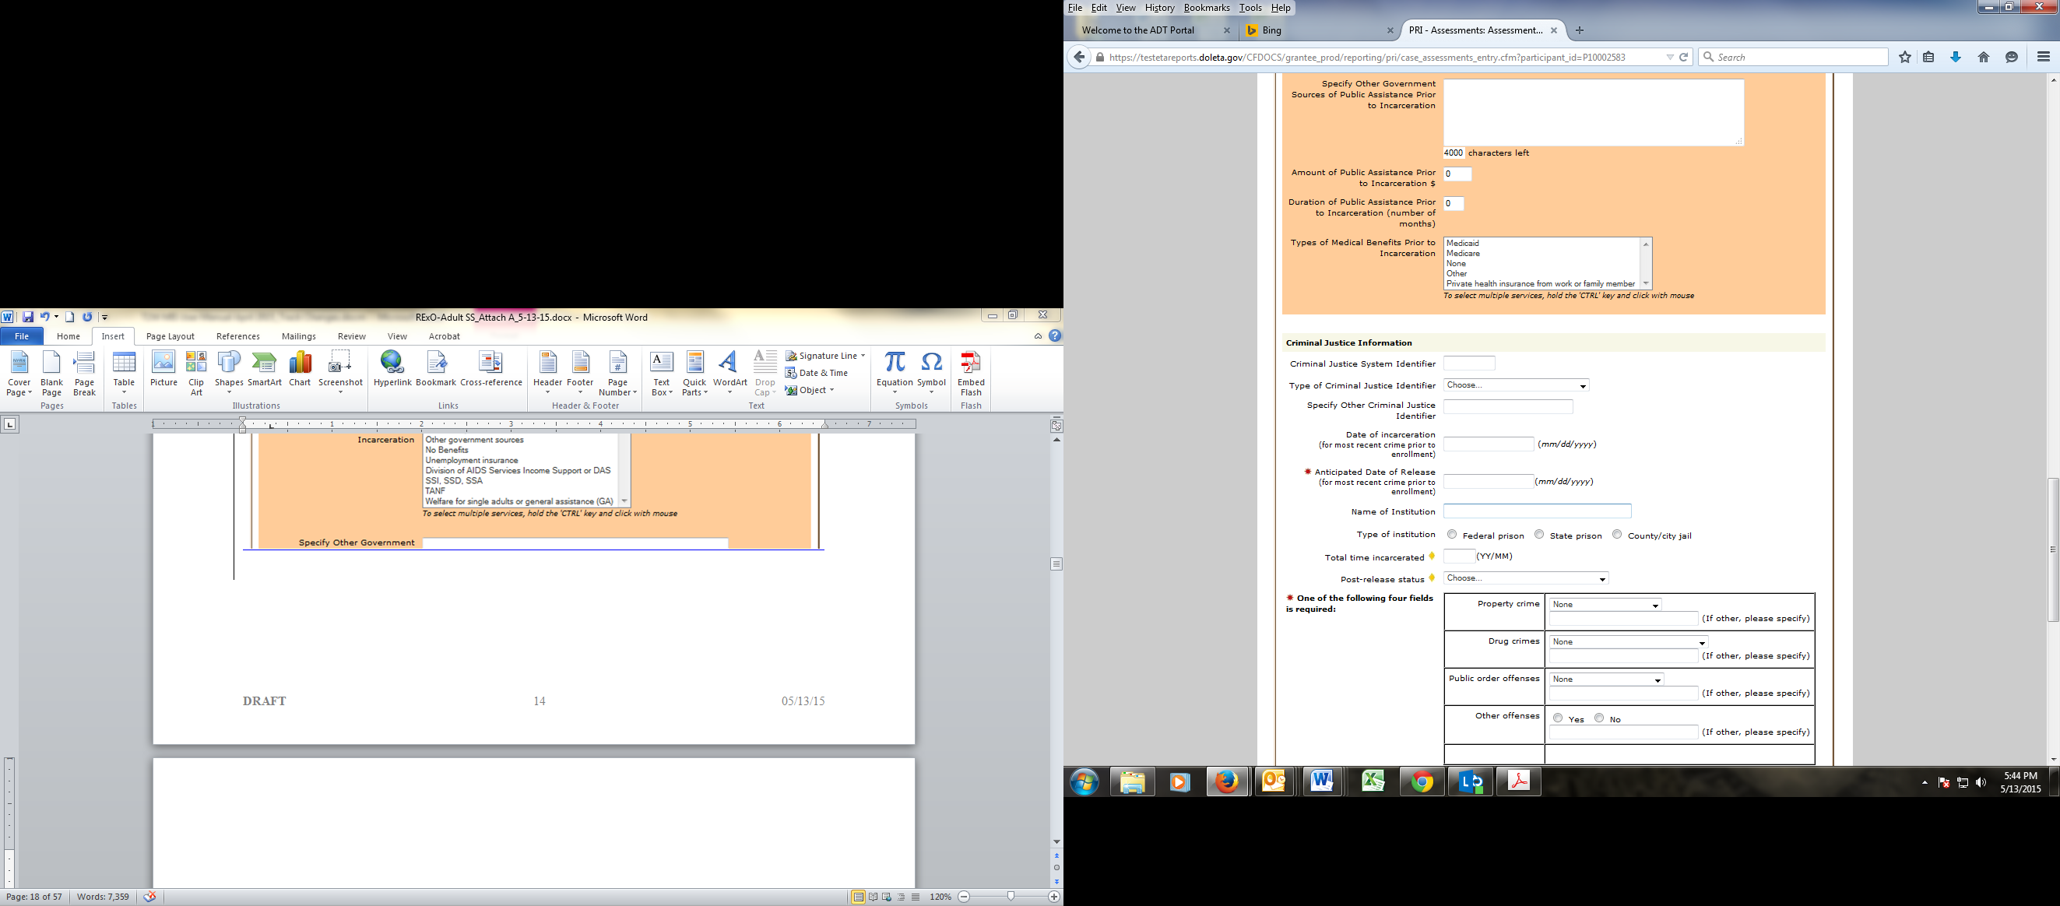
Task: Switch to the Page Layout ribbon tab
Action: [x=170, y=337]
